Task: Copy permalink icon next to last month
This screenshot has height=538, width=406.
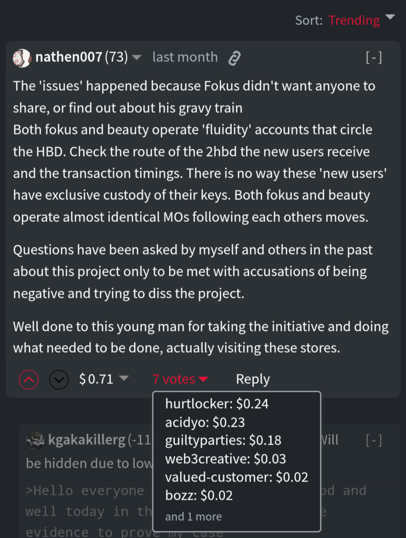Action: tap(234, 58)
